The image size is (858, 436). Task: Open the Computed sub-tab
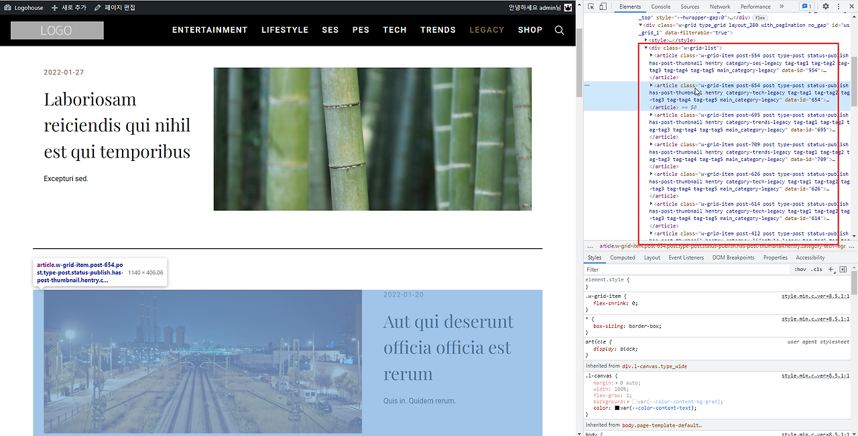[x=623, y=258]
